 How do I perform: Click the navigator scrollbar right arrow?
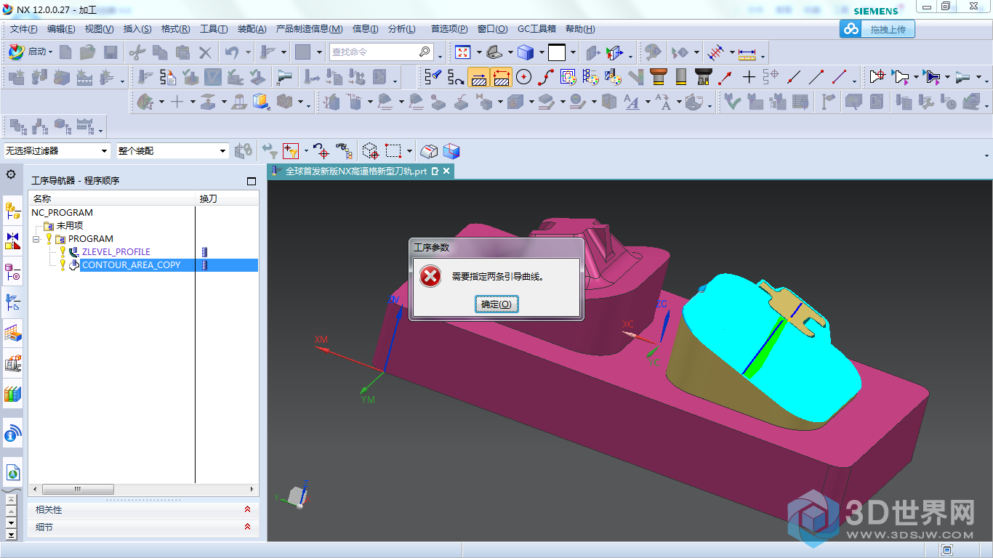click(253, 489)
